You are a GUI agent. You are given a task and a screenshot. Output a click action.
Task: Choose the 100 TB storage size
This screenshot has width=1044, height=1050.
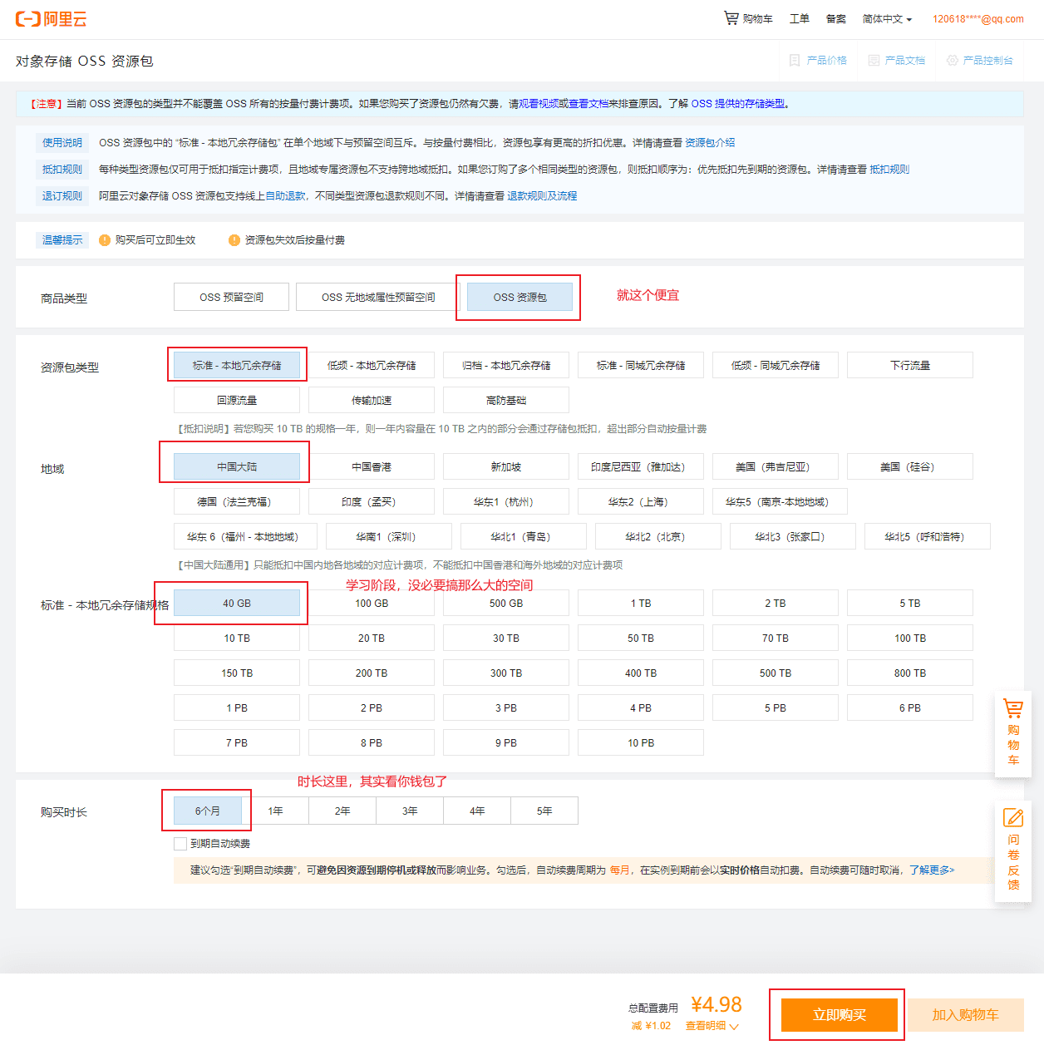(x=910, y=638)
